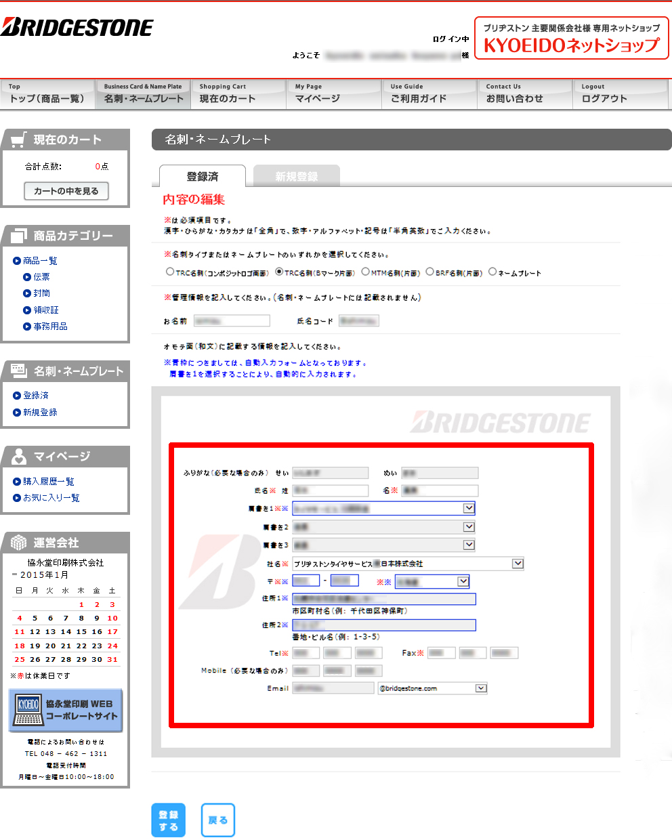The image size is (672, 840).
Task: Switch to the 新規登録 tab
Action: 296,176
